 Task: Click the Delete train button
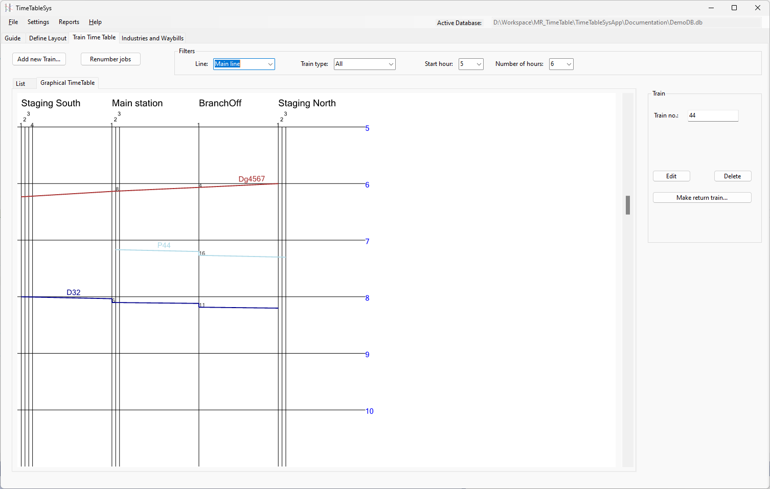[x=733, y=176]
